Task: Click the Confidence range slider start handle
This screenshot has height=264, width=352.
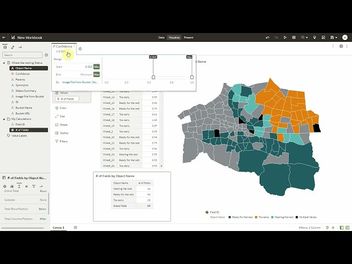Action: pyautogui.click(x=153, y=77)
